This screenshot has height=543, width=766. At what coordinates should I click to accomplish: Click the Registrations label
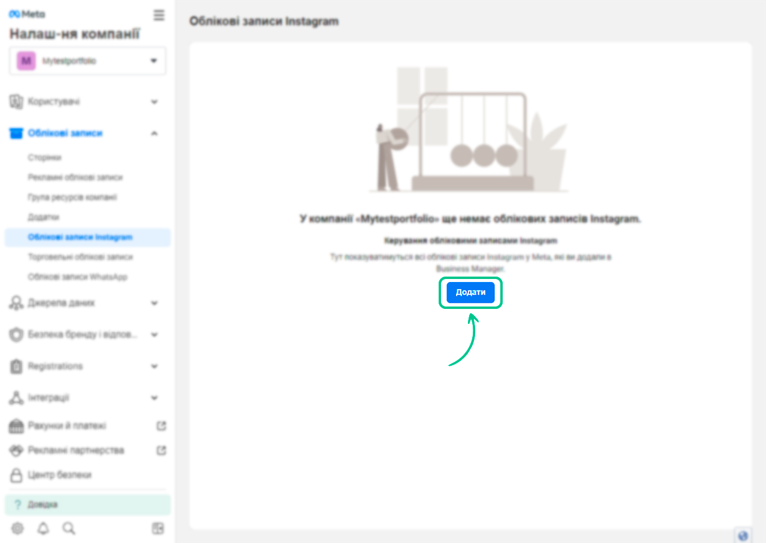(x=55, y=366)
